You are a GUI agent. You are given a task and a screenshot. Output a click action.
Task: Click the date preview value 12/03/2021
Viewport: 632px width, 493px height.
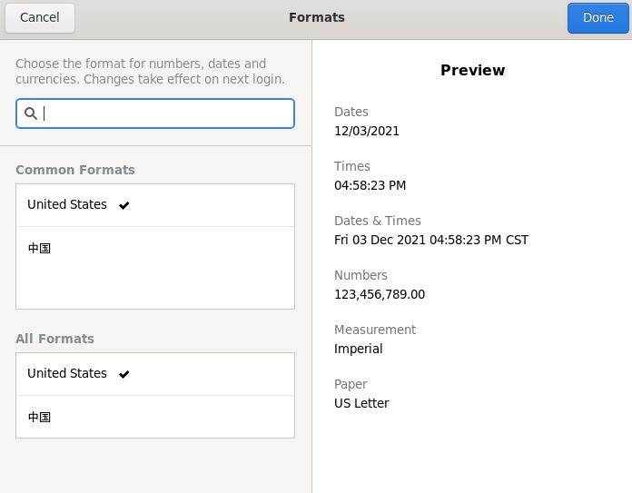[367, 131]
